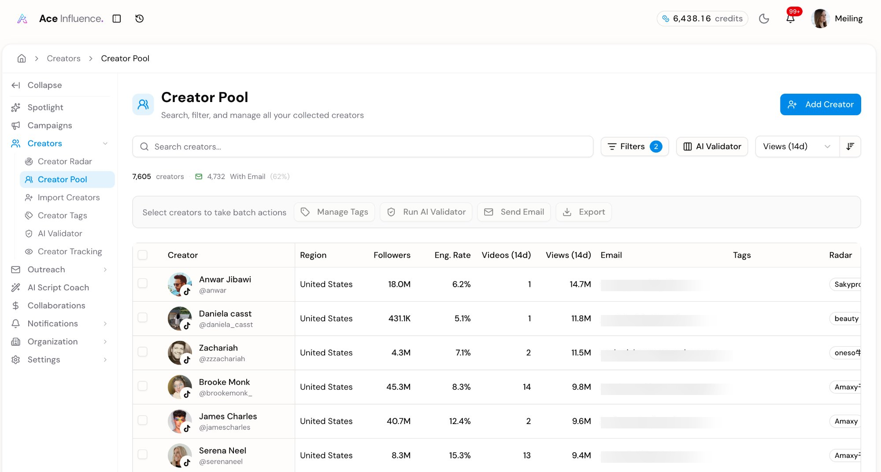Click the Ace Influence logo icon
The width and height of the screenshot is (881, 472).
22,18
